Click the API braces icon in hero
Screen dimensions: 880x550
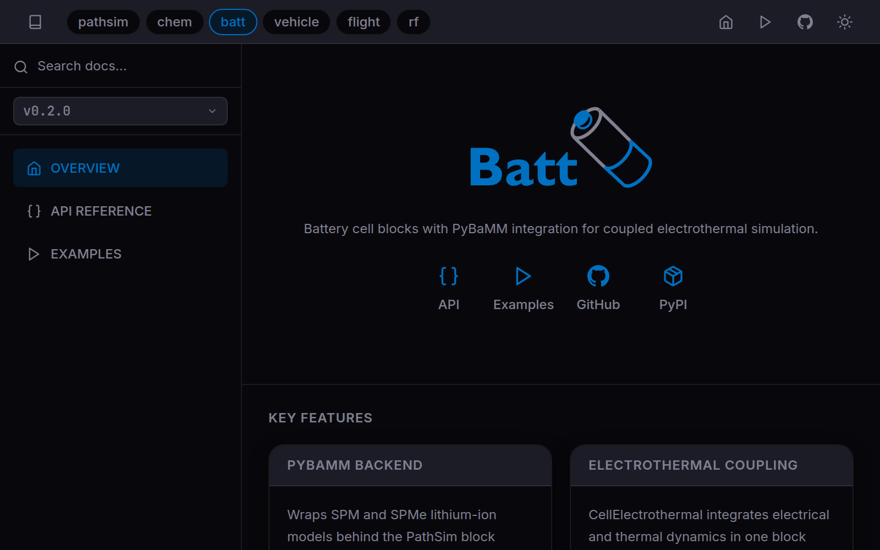(449, 276)
